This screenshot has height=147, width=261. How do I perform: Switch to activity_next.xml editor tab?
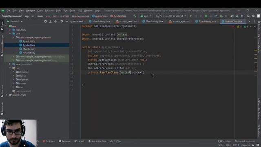126,21
